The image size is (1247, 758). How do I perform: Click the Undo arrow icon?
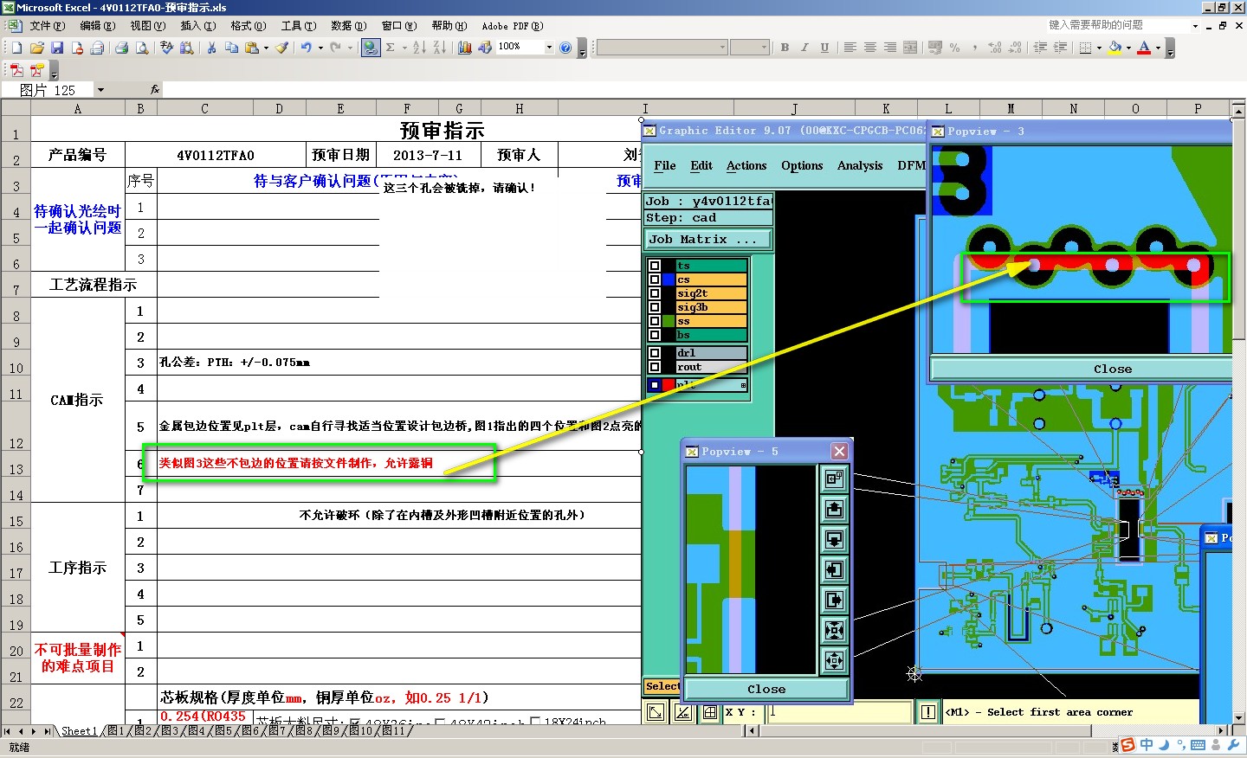pos(306,48)
